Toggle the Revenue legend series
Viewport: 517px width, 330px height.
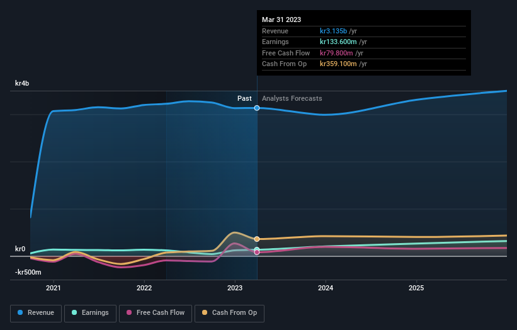(36, 313)
